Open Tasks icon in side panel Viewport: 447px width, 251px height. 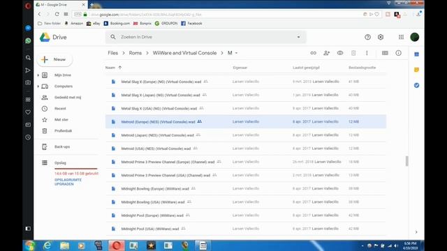coord(416,85)
